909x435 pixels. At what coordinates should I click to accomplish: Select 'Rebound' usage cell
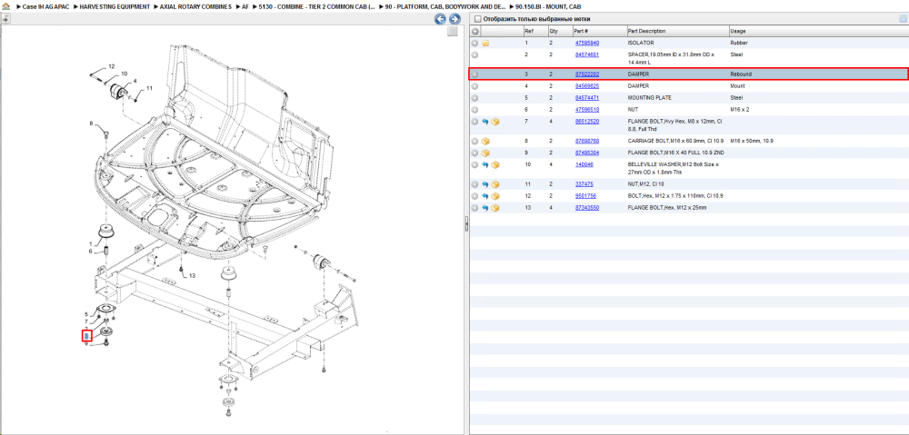(x=741, y=74)
